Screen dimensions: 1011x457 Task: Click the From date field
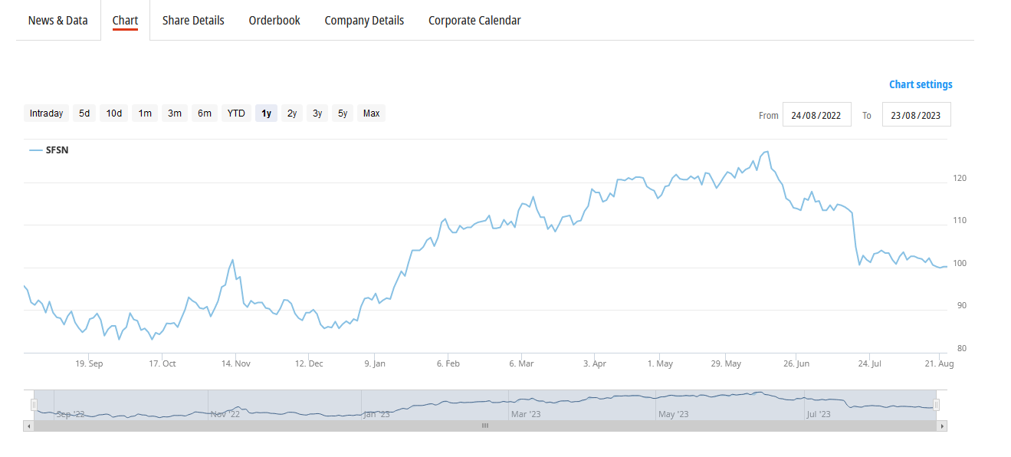[x=816, y=114]
